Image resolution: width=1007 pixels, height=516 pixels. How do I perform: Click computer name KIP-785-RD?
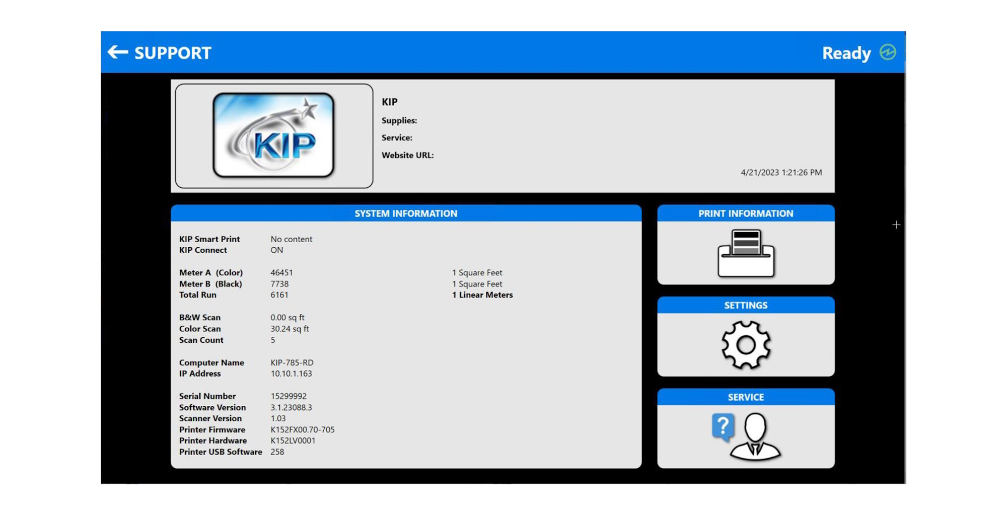coord(292,363)
